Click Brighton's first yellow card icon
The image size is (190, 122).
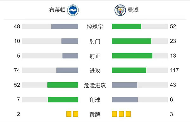click(x=69, y=114)
